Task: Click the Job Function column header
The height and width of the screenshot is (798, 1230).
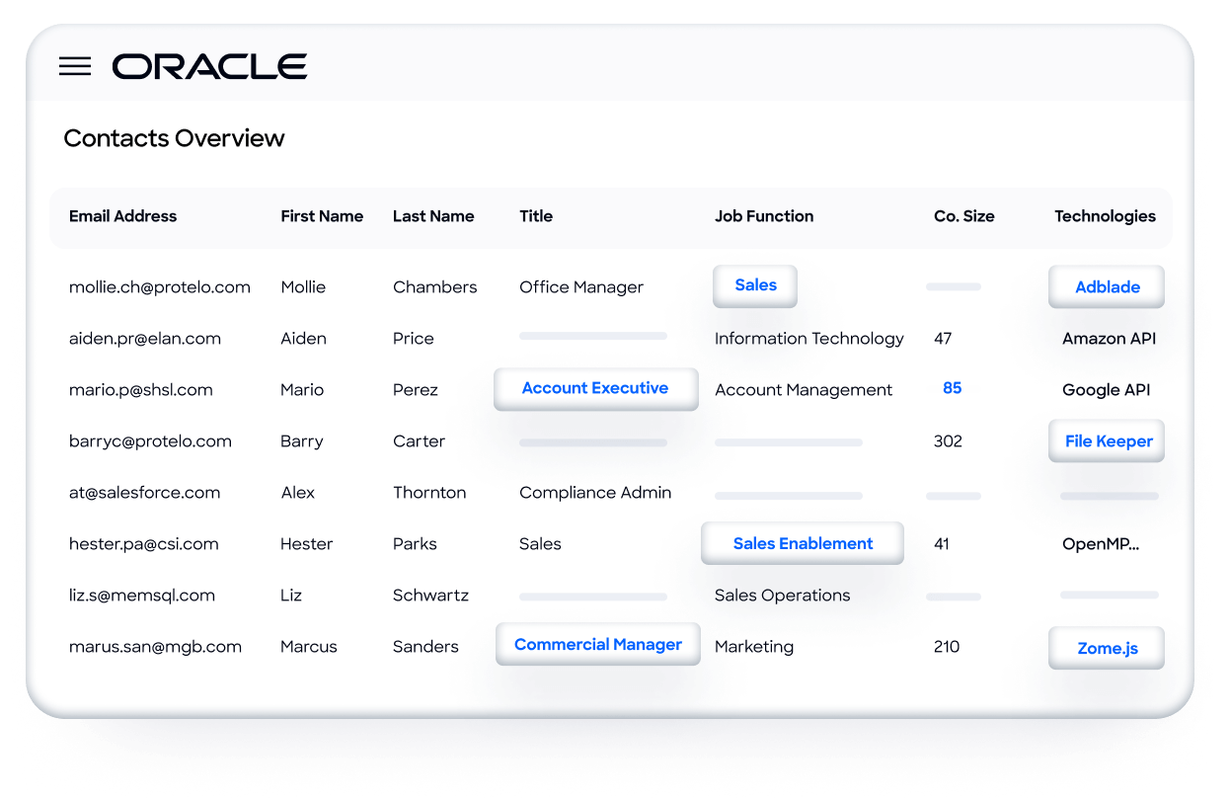Action: [764, 216]
